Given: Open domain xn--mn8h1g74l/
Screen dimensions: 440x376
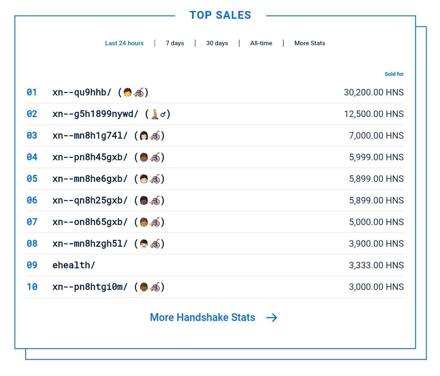Looking at the screenshot, I should pyautogui.click(x=90, y=135).
